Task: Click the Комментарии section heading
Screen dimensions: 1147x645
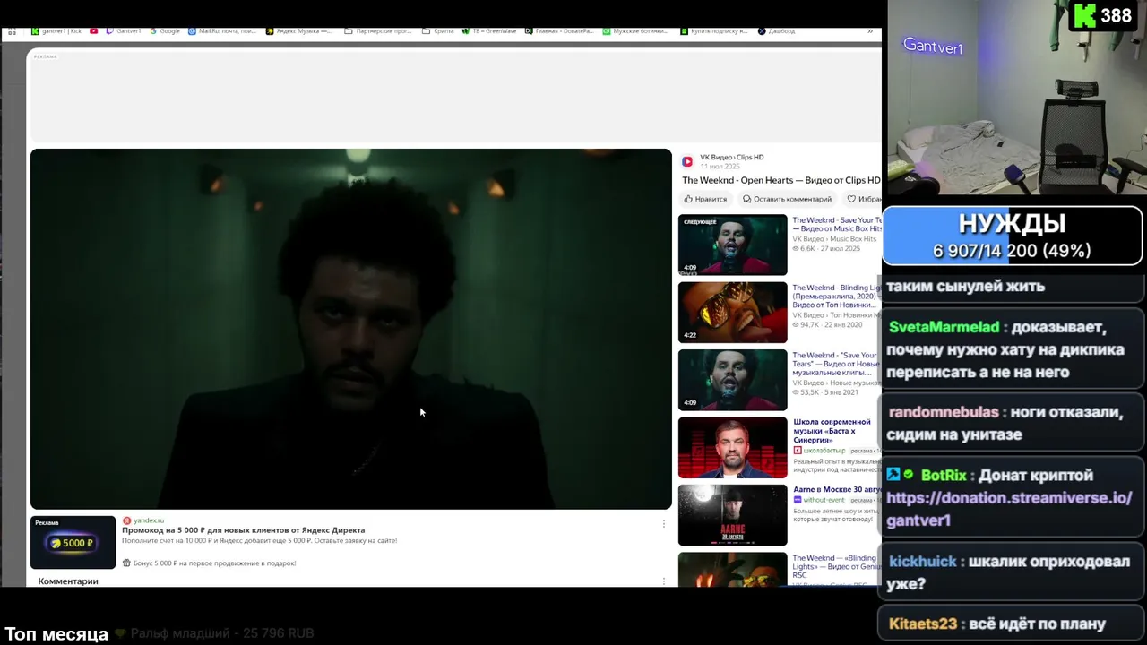Action: click(x=68, y=581)
